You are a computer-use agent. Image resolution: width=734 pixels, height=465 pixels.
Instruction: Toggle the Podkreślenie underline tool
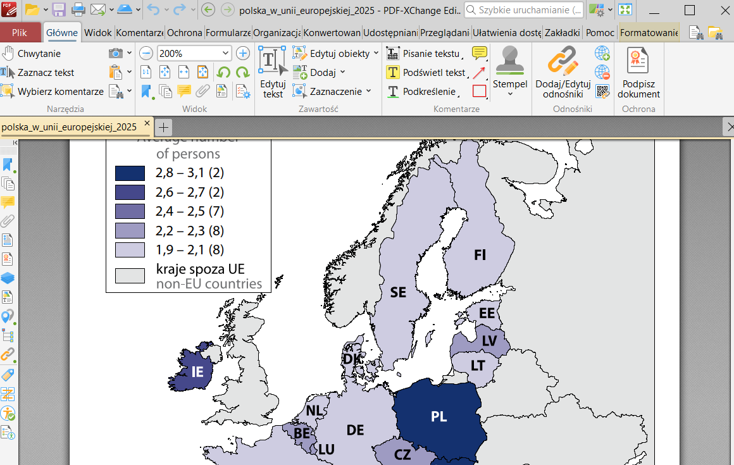pos(422,91)
